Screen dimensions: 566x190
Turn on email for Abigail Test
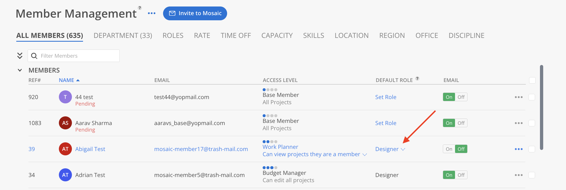click(449, 149)
